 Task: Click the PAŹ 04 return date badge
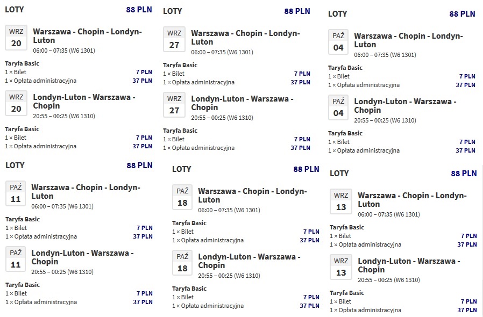click(x=338, y=107)
